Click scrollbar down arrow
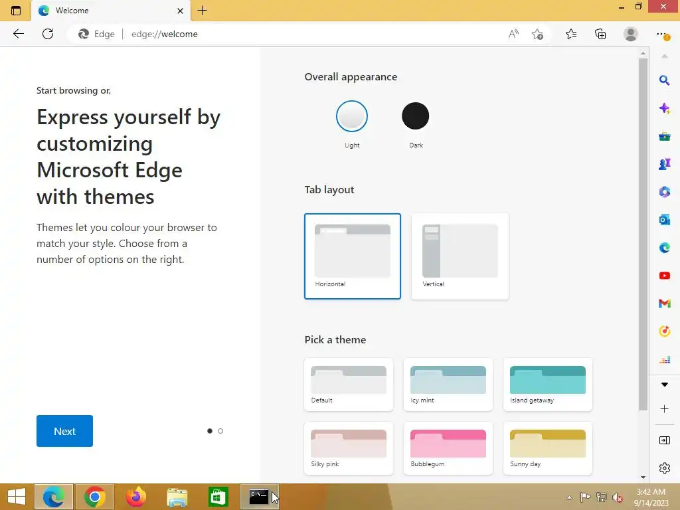The width and height of the screenshot is (680, 510). point(643,477)
